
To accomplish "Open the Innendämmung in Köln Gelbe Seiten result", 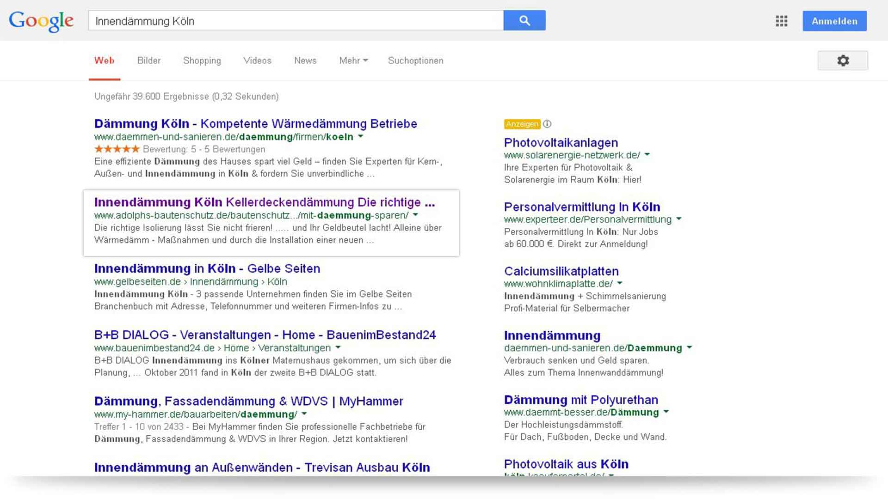I will [x=207, y=268].
